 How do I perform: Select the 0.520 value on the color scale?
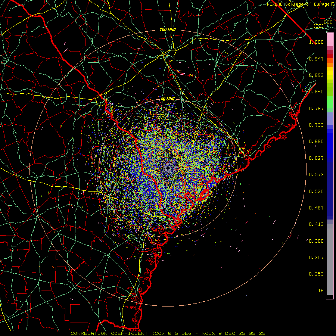pos(316,192)
